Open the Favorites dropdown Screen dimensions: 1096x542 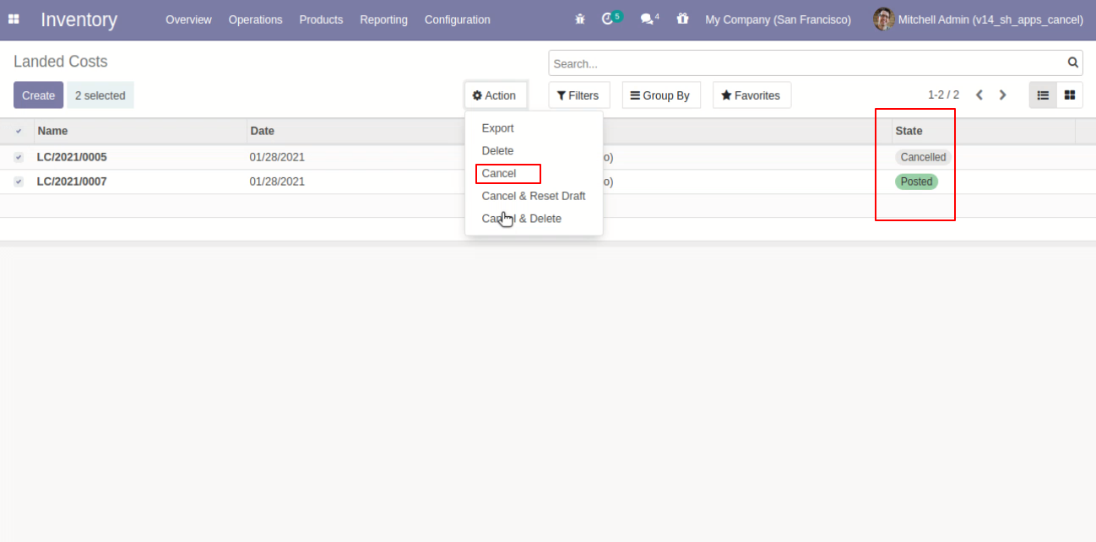point(751,95)
